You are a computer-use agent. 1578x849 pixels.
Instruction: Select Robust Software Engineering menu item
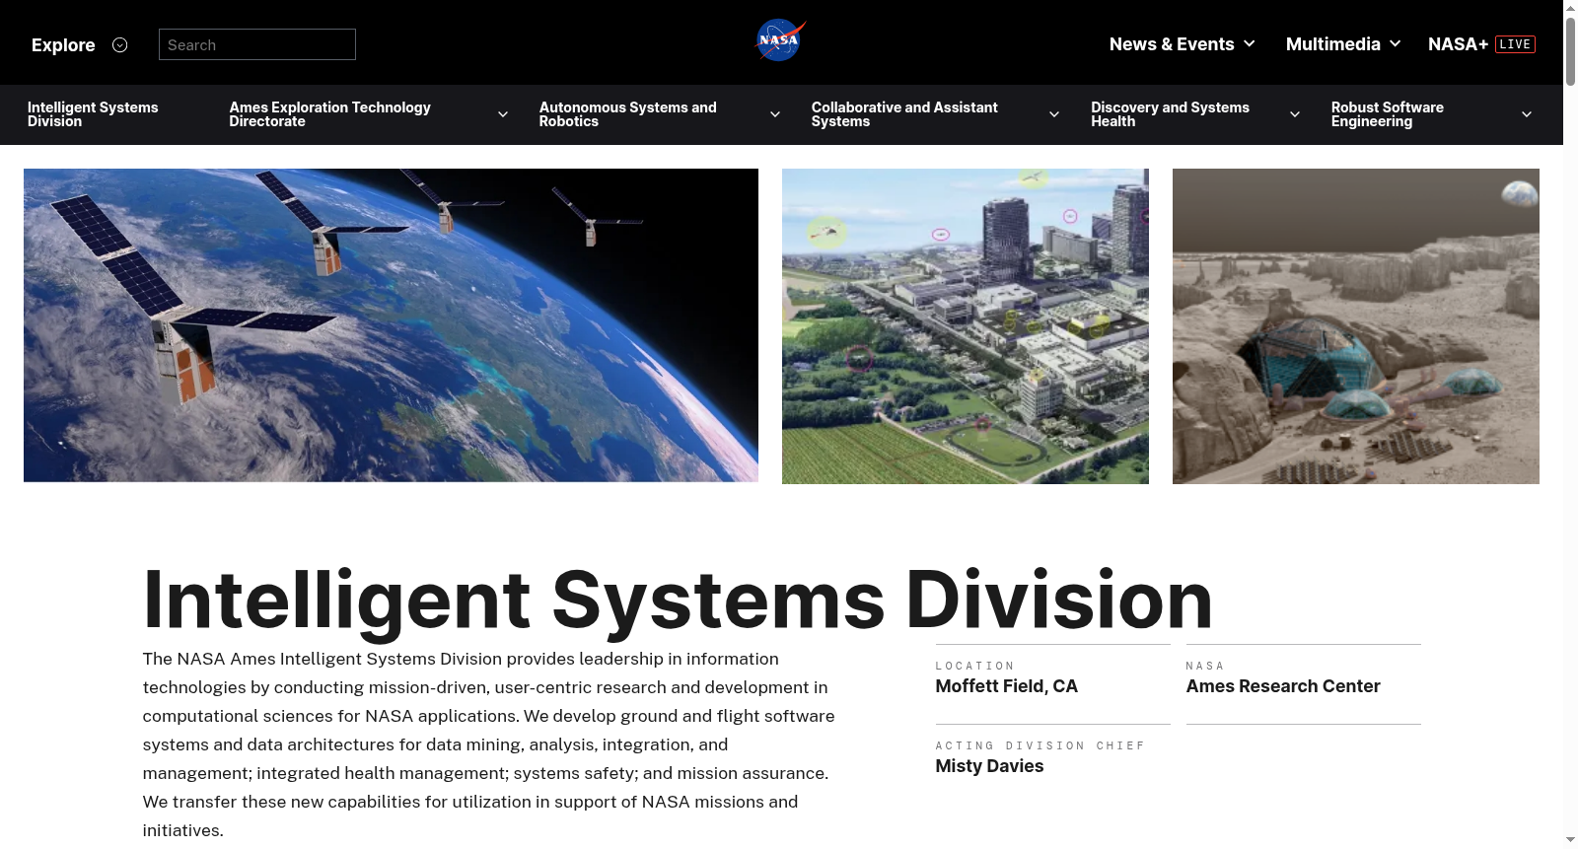(1387, 114)
